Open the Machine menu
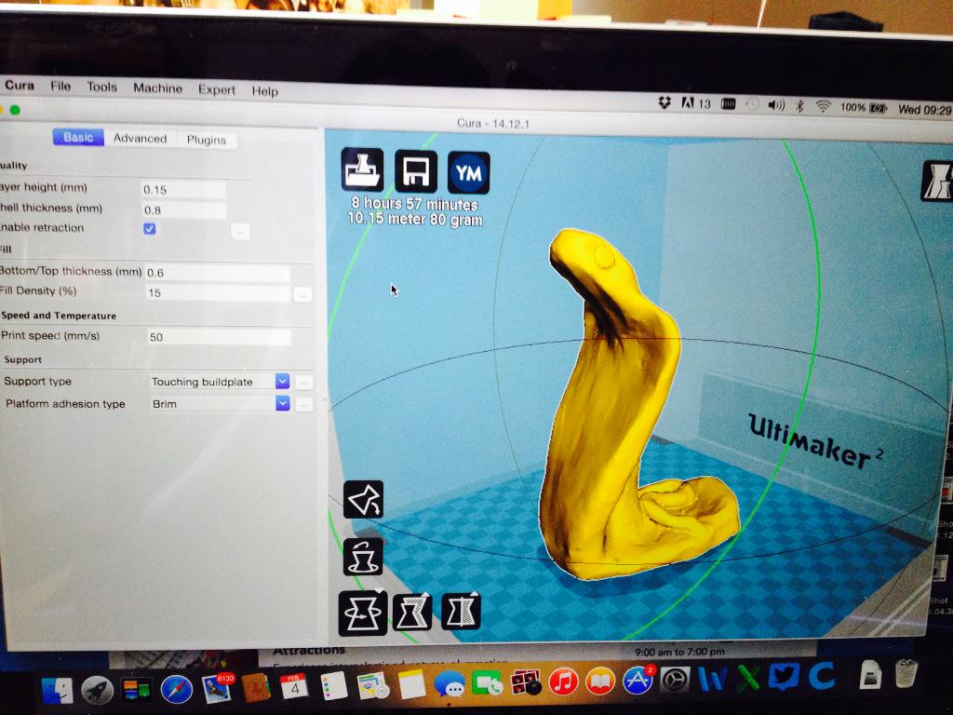Image resolution: width=953 pixels, height=715 pixels. [x=157, y=88]
